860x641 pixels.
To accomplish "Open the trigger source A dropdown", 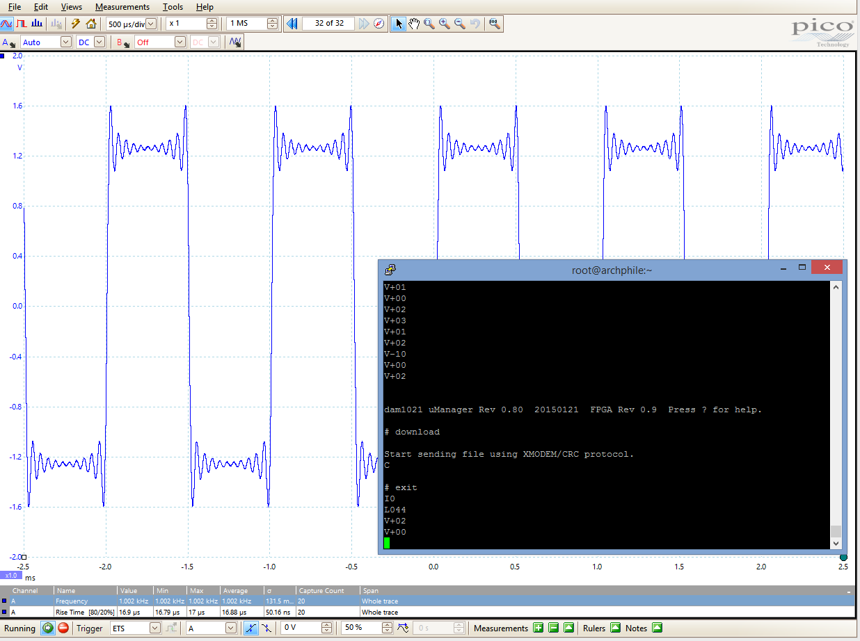I will (231, 628).
